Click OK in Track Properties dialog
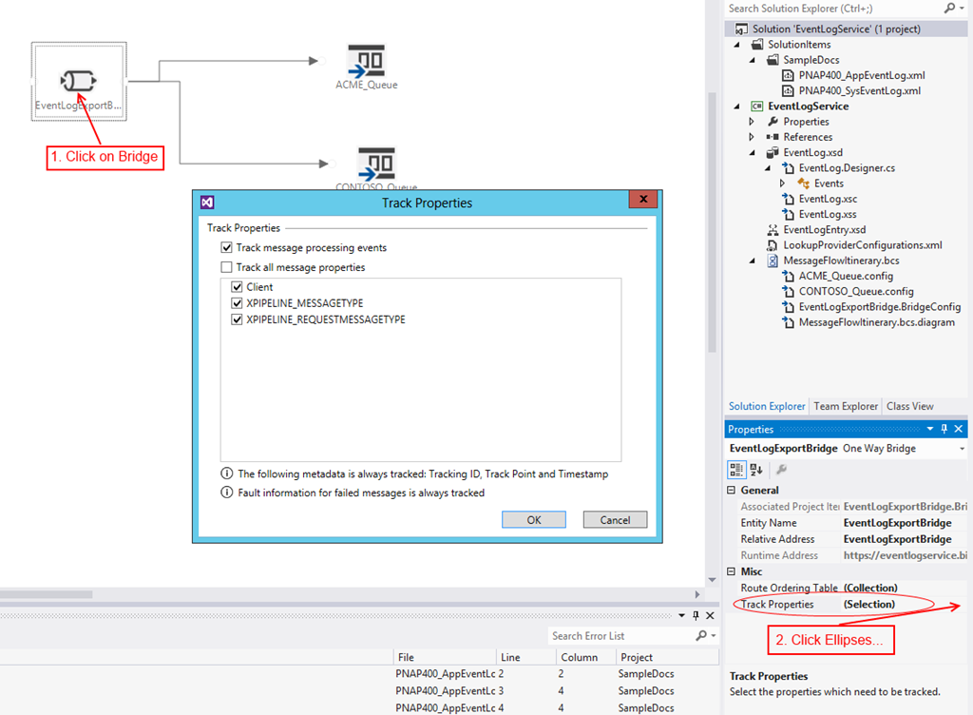The width and height of the screenshot is (973, 715). (533, 520)
